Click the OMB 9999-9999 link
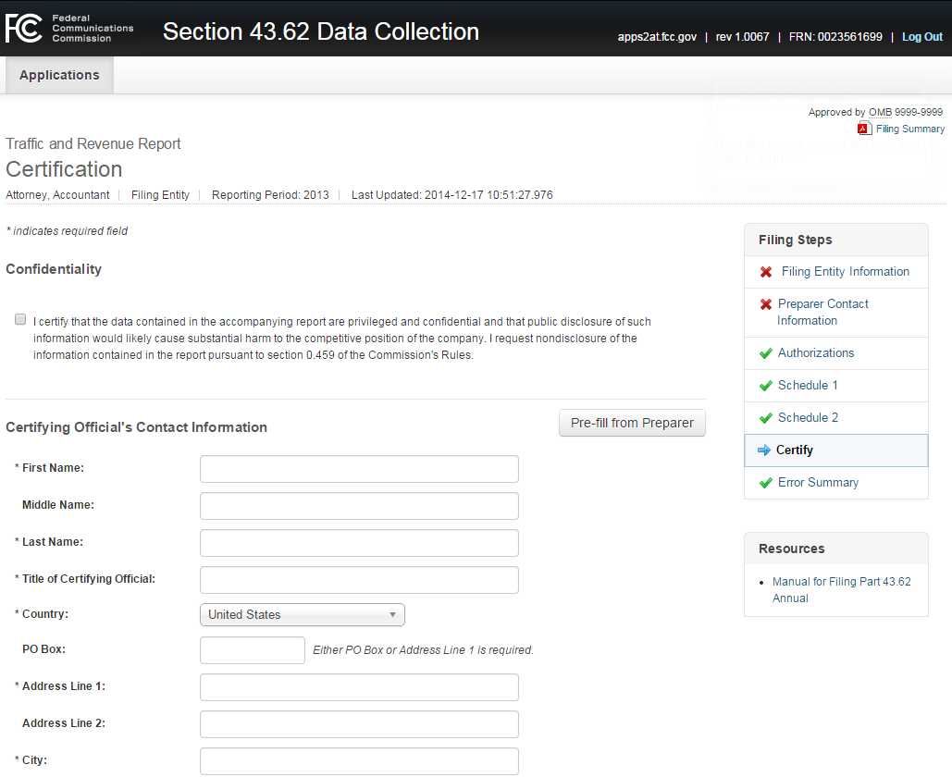This screenshot has width=952, height=777. (906, 112)
